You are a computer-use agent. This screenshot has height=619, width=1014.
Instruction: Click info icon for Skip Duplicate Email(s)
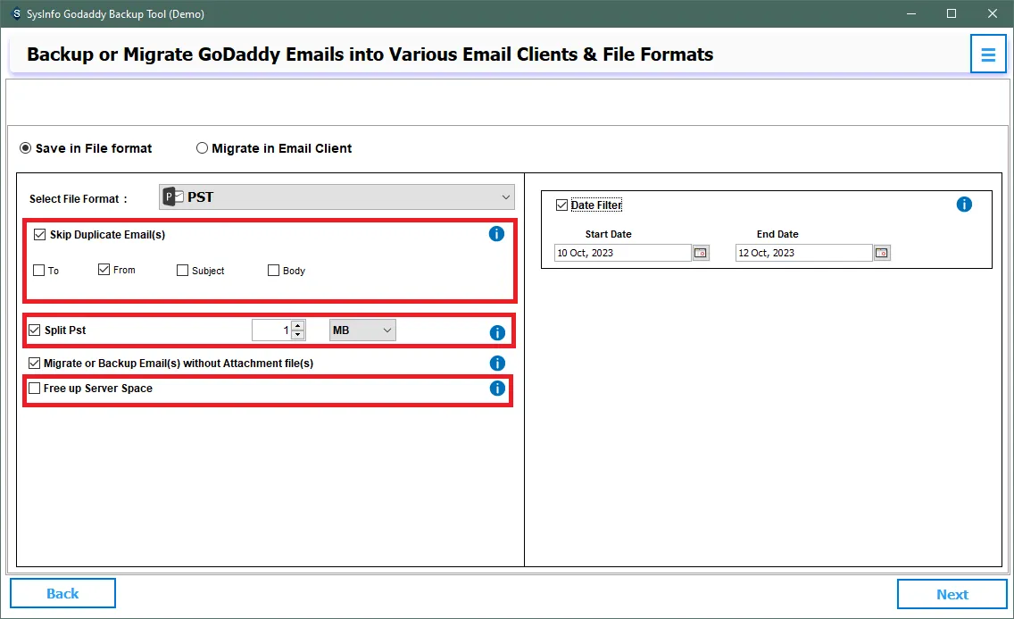tap(496, 233)
